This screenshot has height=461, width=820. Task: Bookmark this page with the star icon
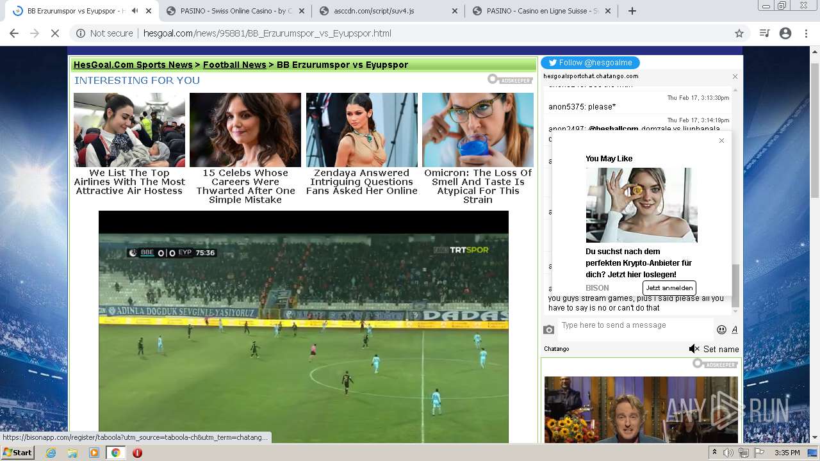coord(739,33)
